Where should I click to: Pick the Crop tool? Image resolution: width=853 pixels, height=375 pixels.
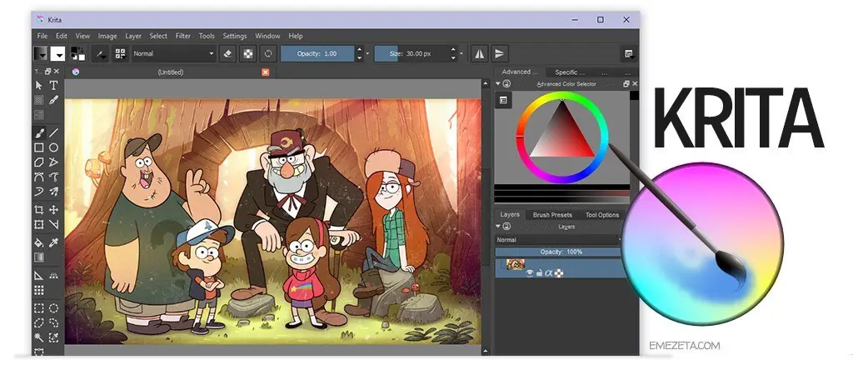click(39, 210)
